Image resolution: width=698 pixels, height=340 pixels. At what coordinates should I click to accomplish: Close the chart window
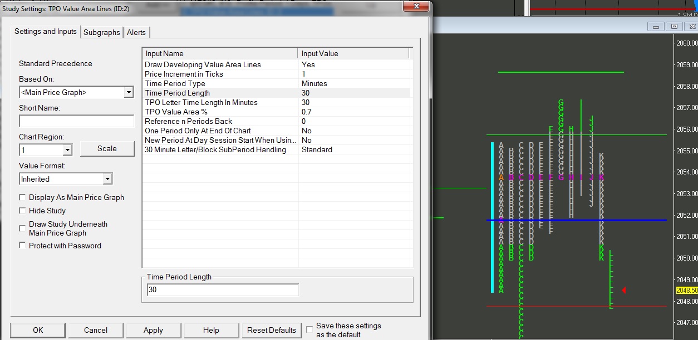(x=691, y=26)
